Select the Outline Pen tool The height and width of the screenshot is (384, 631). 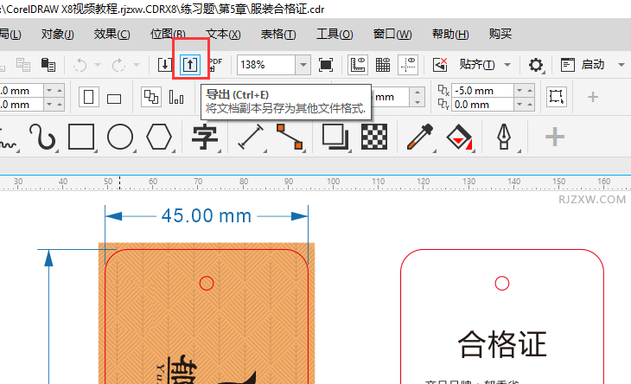tap(504, 138)
